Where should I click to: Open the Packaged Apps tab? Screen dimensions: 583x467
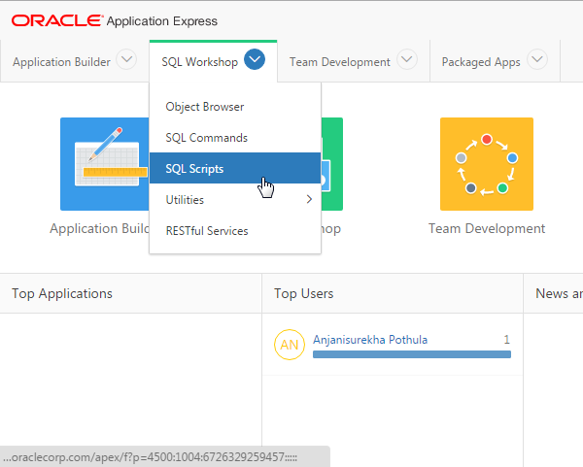tap(481, 62)
